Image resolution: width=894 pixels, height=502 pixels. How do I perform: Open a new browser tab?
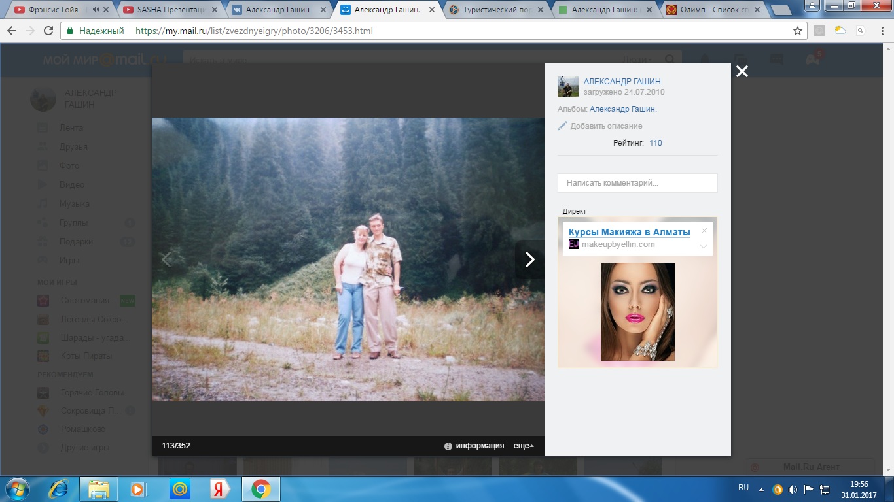(780, 10)
